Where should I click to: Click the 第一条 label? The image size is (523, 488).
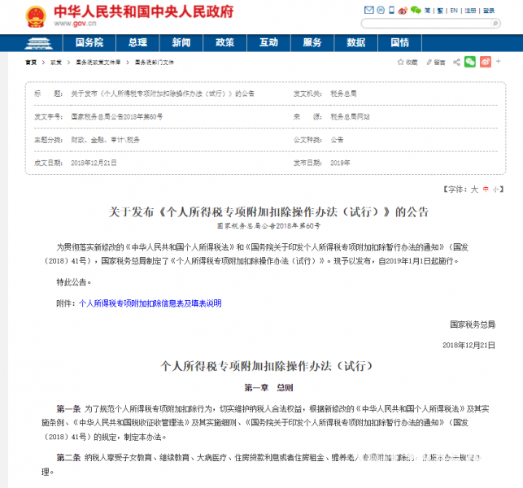pos(68,408)
